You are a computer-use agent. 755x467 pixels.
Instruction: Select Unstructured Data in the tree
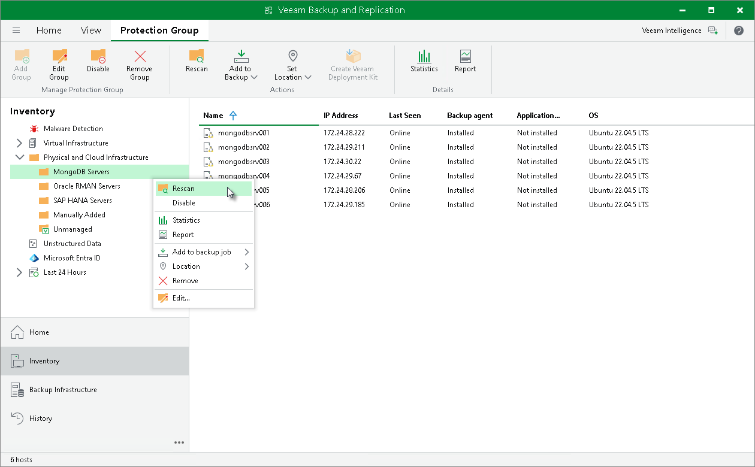tap(73, 244)
